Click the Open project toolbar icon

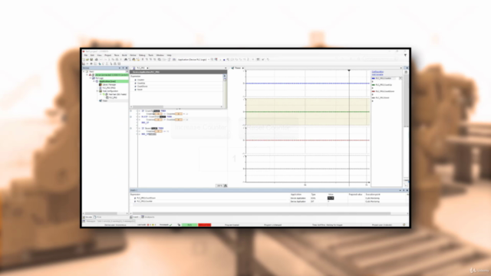point(87,60)
